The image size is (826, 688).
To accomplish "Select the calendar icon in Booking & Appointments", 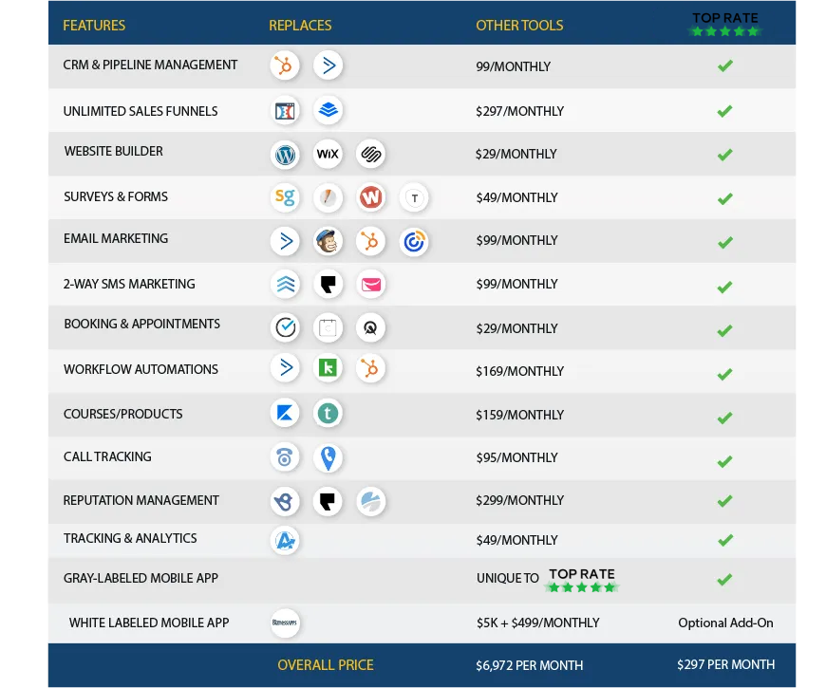I will pos(328,327).
